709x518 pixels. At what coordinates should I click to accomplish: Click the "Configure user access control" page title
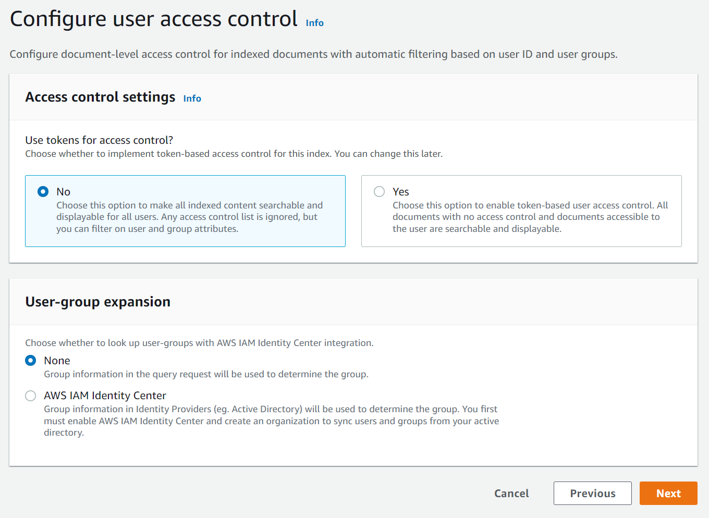[x=154, y=19]
